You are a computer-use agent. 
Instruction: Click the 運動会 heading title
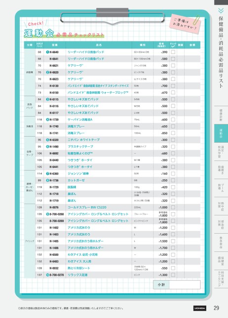pos(38,33)
